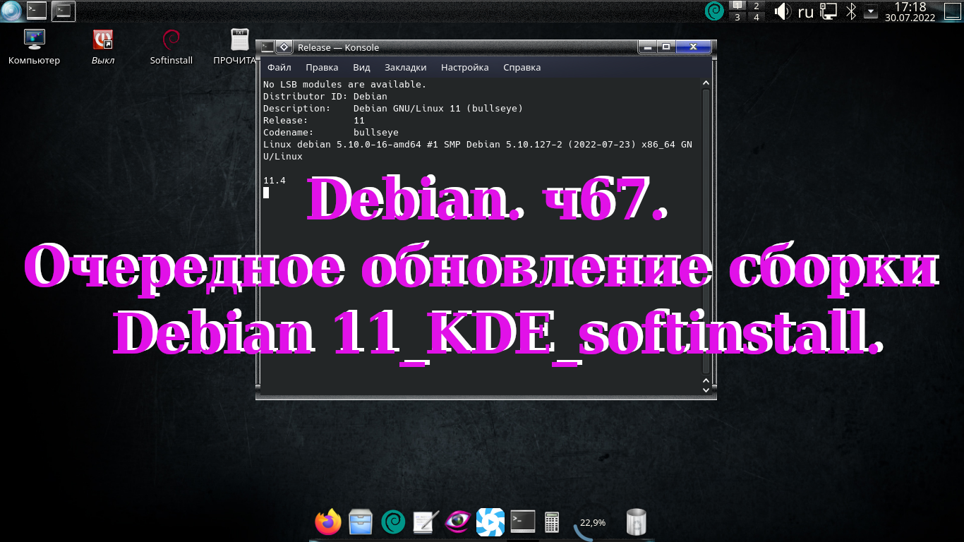Image resolution: width=964 pixels, height=542 pixels.
Task: Click the 'Codename: bullseye' terminal line
Action: pos(331,132)
